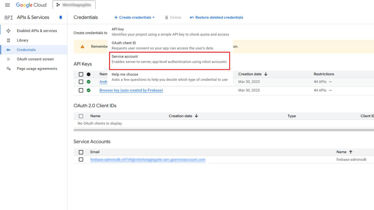Sort Service Accounts by Name arrow

pos(351,152)
